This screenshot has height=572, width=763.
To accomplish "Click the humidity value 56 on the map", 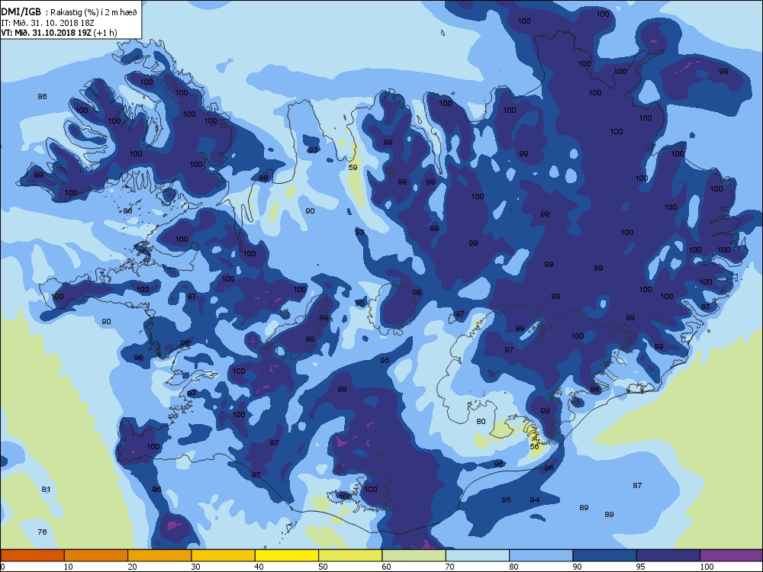I will [534, 446].
